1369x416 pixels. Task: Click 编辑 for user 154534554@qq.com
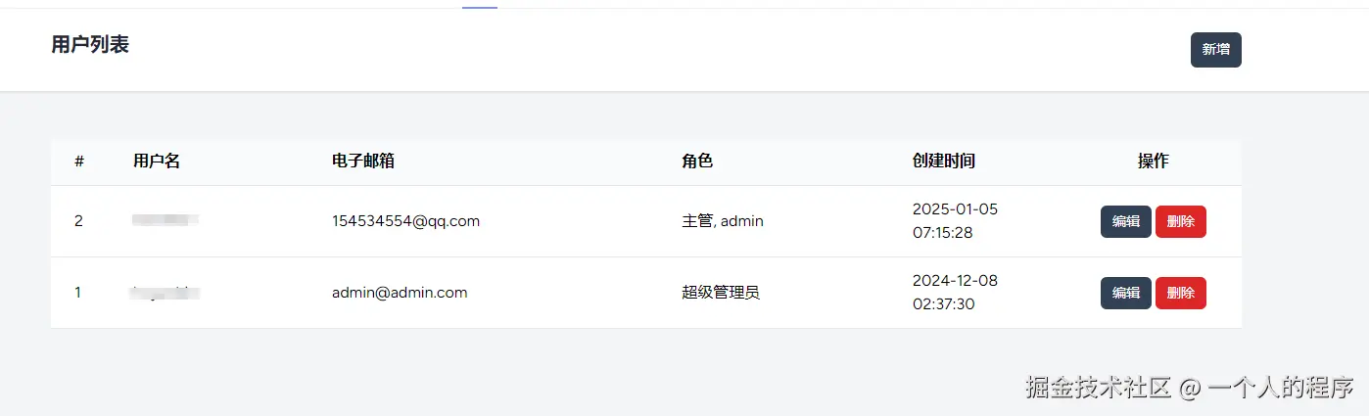(1125, 221)
